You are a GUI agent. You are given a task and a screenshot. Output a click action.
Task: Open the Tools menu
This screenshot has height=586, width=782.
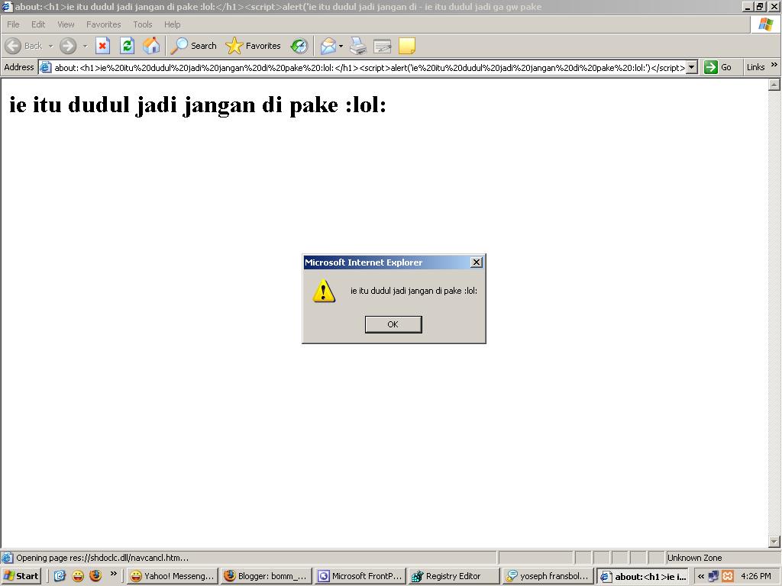tap(143, 24)
